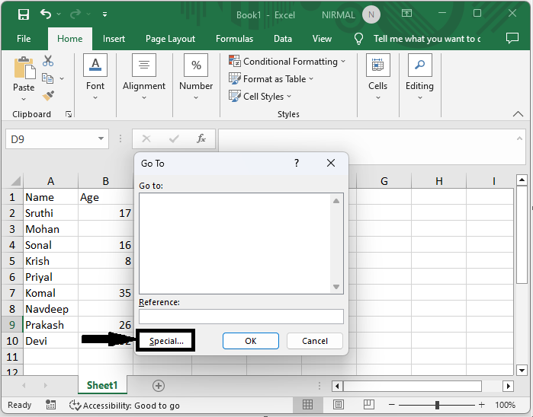Click the cell containing Prakash
The height and width of the screenshot is (417, 533).
(50, 325)
